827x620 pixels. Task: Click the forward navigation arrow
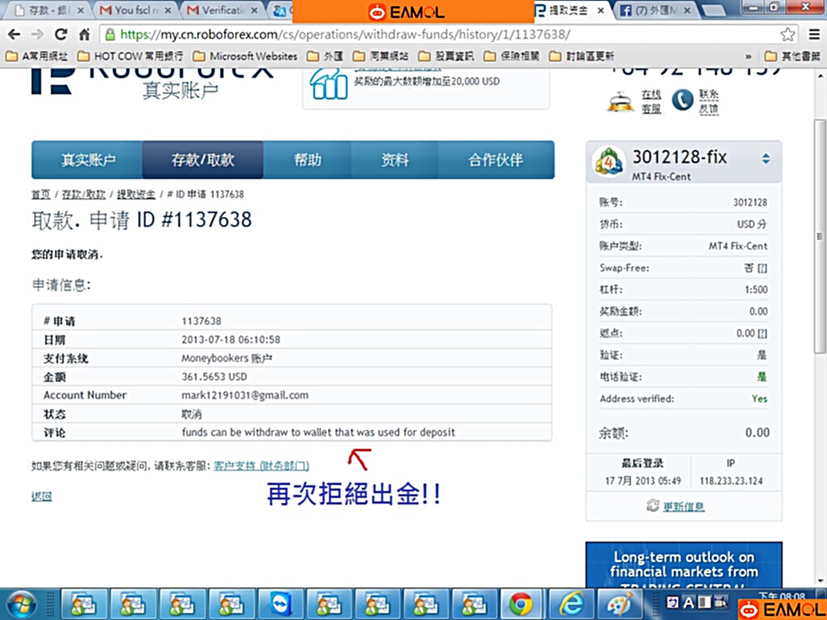click(x=37, y=35)
